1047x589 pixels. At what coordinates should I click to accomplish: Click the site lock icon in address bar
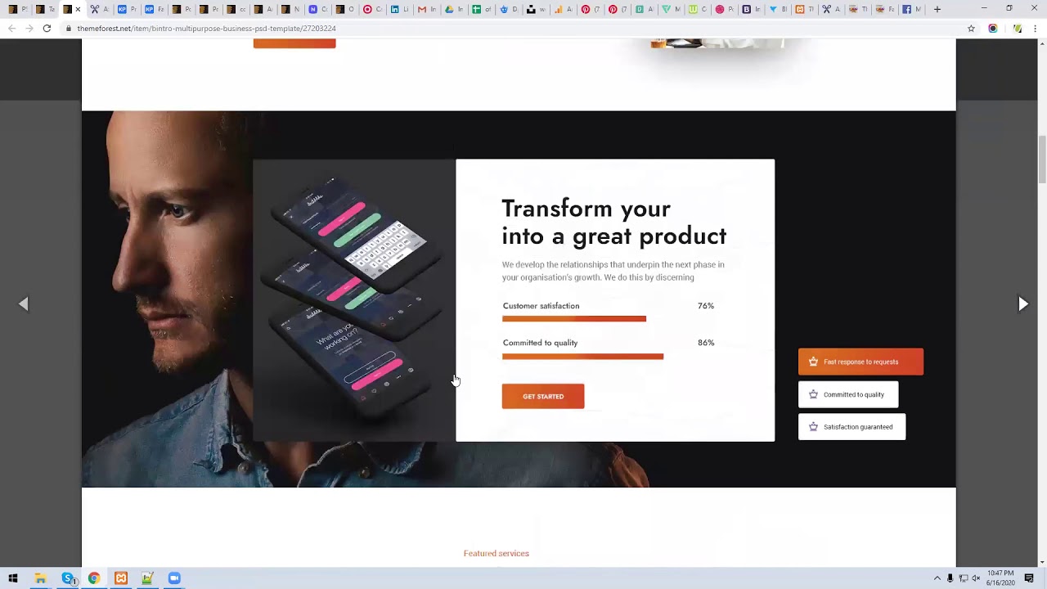tap(70, 29)
